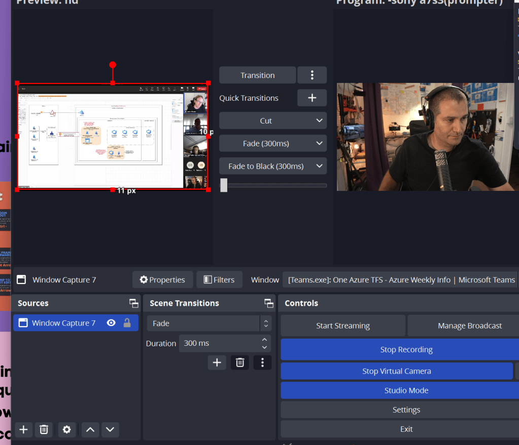Click Exit in Controls
This screenshot has height=445, width=519.
click(400, 429)
